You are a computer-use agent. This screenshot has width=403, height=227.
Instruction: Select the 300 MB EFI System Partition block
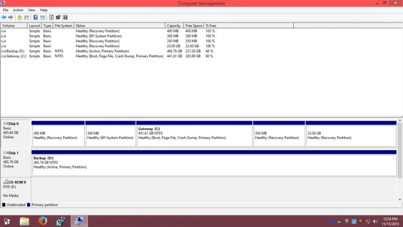click(x=110, y=134)
